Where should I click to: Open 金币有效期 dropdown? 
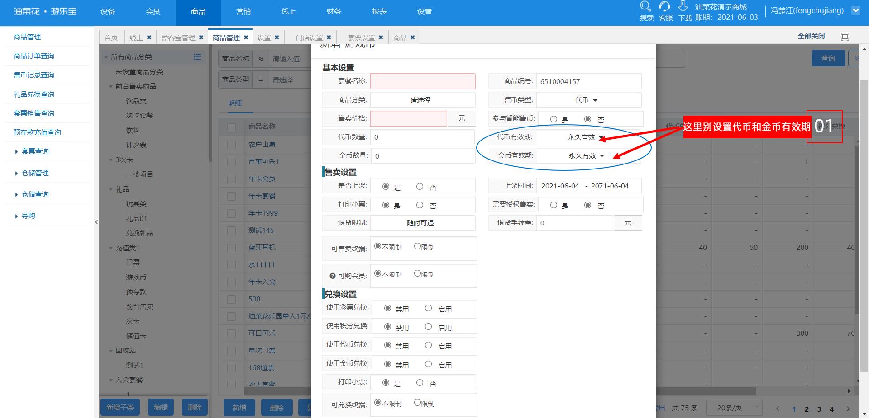coord(588,155)
